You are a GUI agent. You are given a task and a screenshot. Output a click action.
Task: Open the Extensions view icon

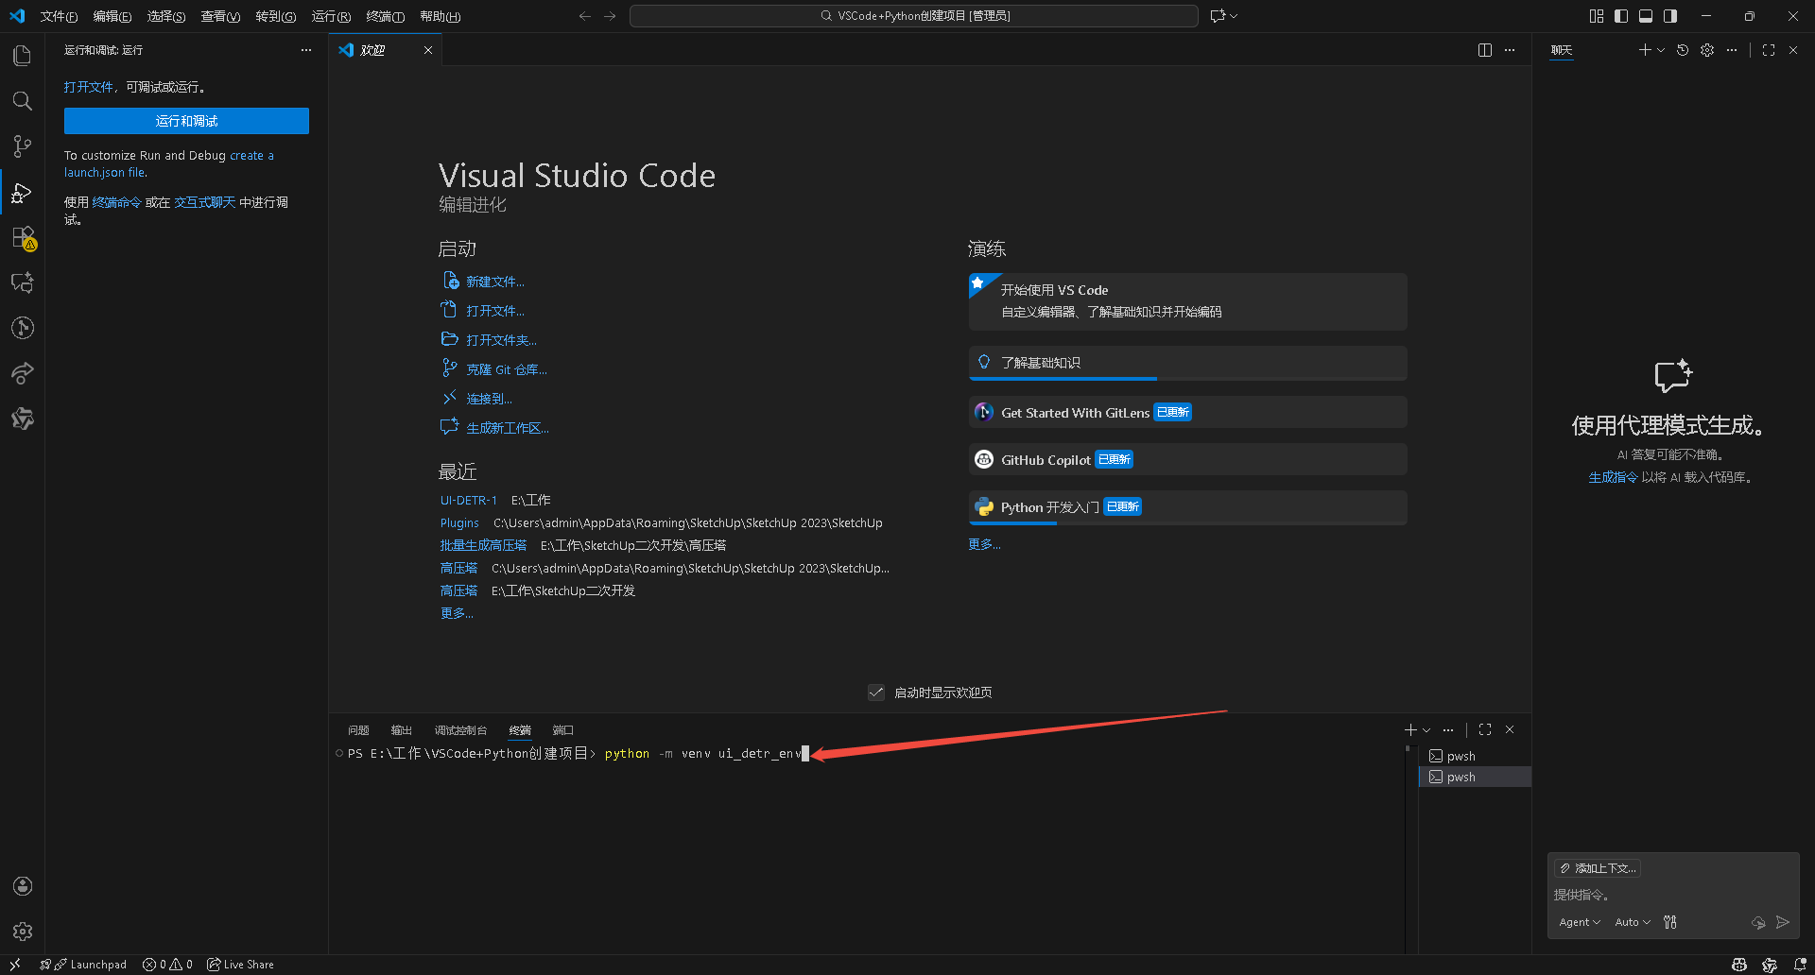pos(23,237)
